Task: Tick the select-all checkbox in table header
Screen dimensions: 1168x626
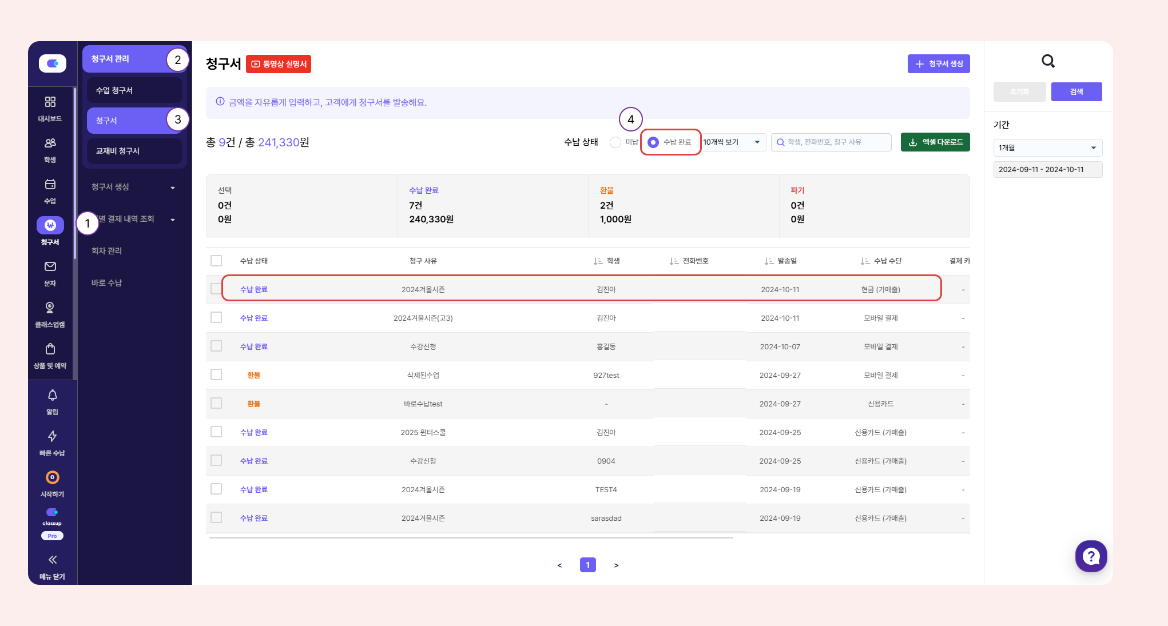Action: (x=216, y=261)
